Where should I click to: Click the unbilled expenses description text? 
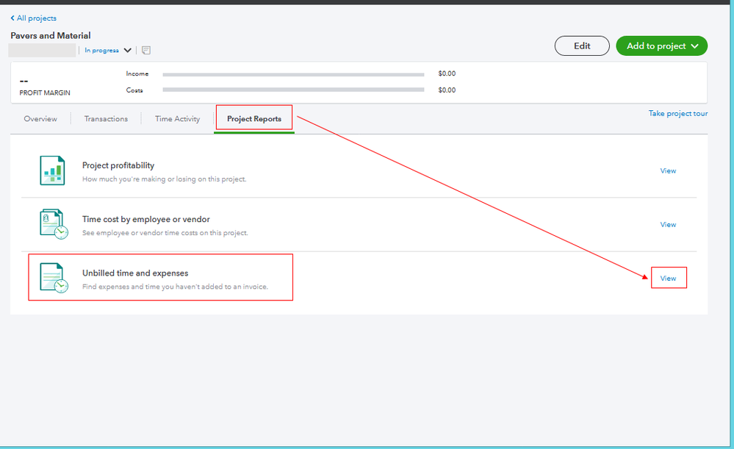pyautogui.click(x=175, y=287)
